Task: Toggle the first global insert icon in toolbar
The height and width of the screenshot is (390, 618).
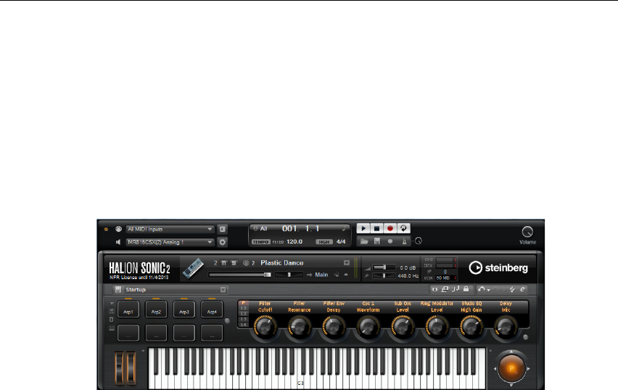Action: point(434,289)
